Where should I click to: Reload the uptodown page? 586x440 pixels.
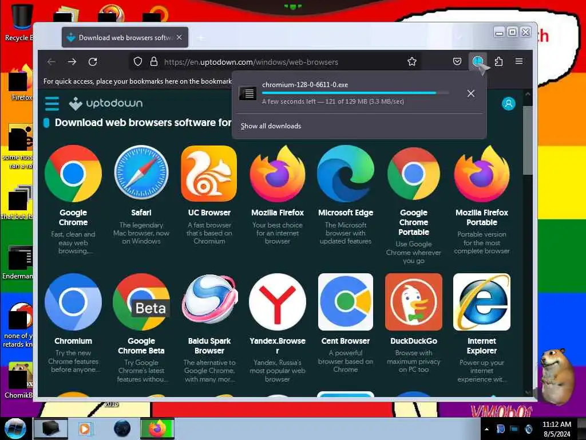[x=93, y=62]
